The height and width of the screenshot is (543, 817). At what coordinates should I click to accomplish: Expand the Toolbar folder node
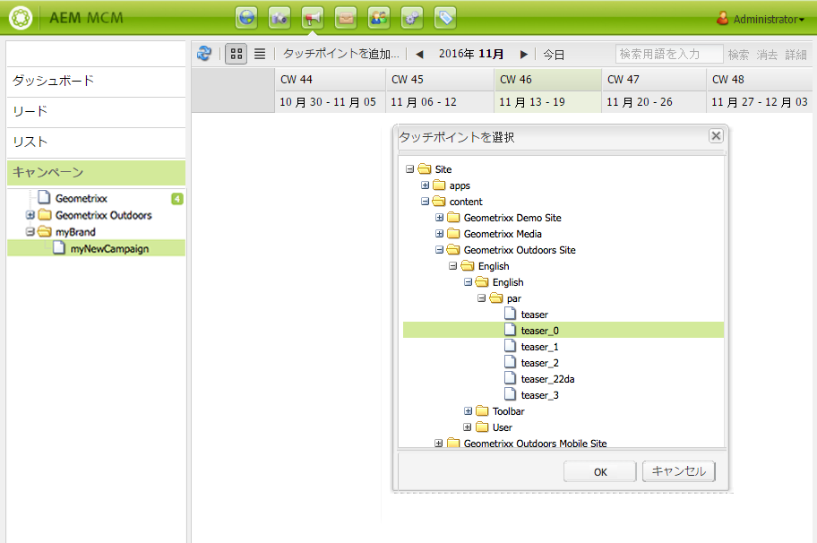click(x=468, y=411)
